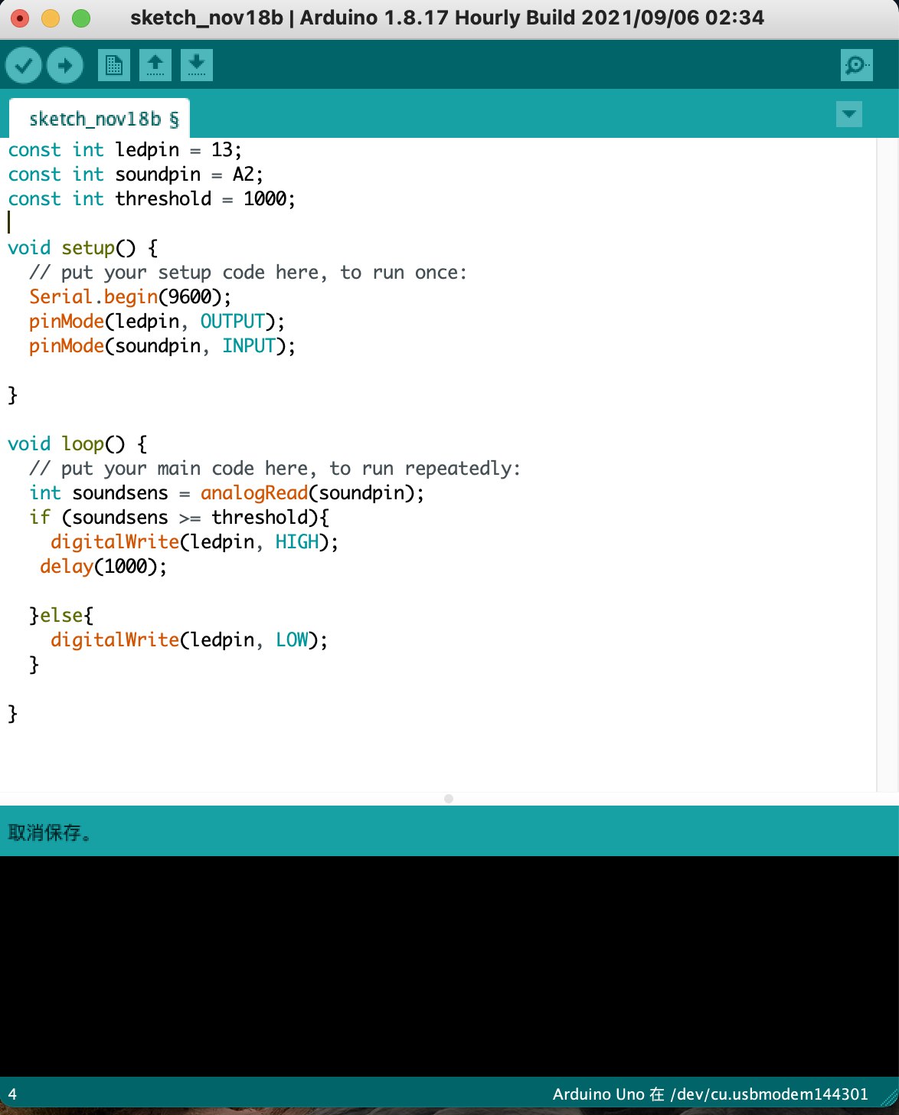The height and width of the screenshot is (1115, 899).
Task: Click on 'threshold = 1000;' declaration line
Action: [x=152, y=199]
